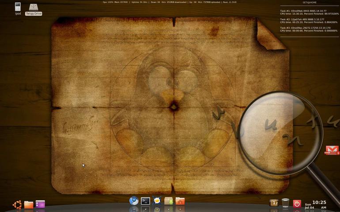Open the package box with green arrow
The height and width of the screenshot is (212, 340).
click(x=169, y=201)
